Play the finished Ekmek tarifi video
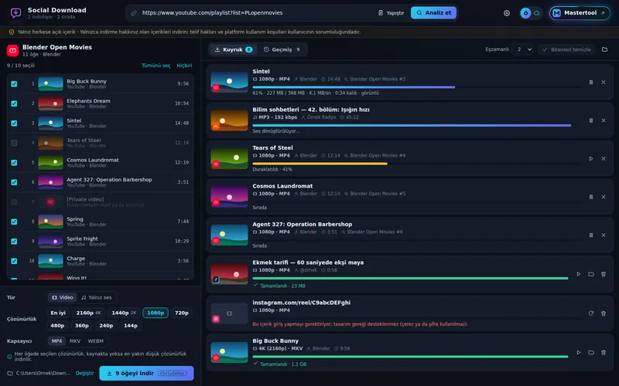Screen dimensions: 619x386 coord(578,274)
